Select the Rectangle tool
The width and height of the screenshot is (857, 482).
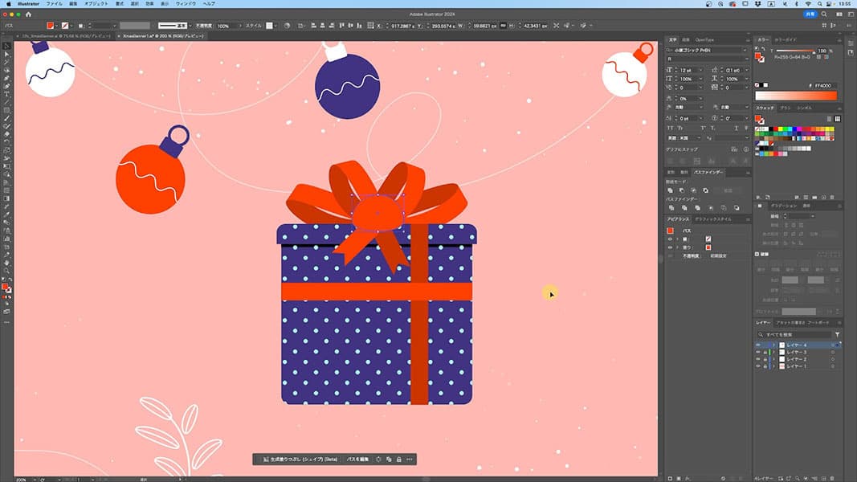click(x=6, y=110)
